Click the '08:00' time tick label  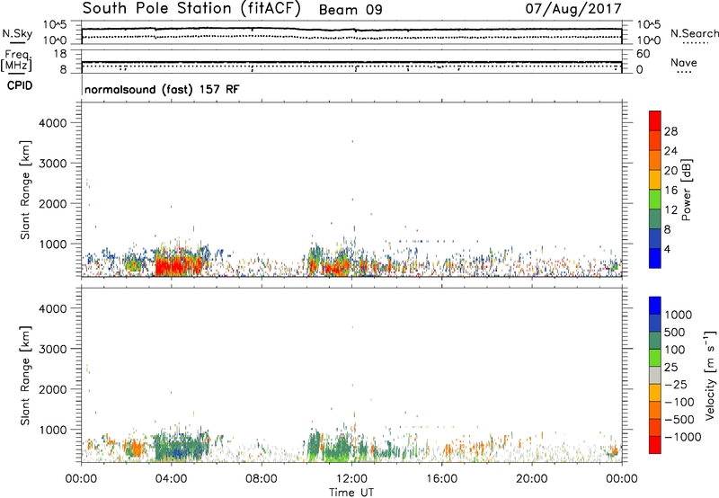pos(261,479)
